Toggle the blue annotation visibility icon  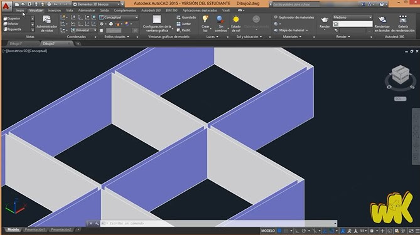click(343, 231)
